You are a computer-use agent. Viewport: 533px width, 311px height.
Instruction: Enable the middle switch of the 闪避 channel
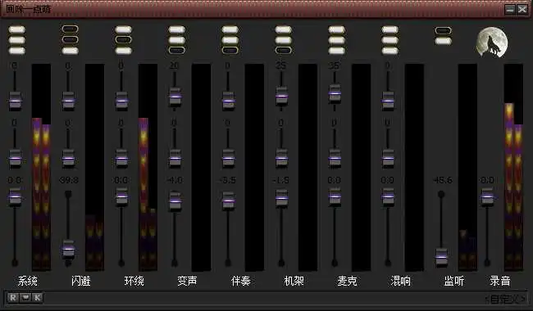coord(70,39)
